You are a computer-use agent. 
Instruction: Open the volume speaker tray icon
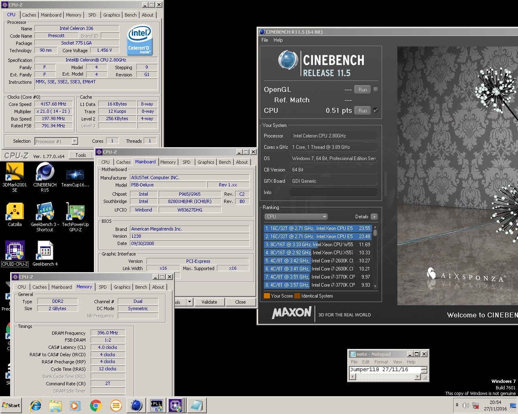466,406
